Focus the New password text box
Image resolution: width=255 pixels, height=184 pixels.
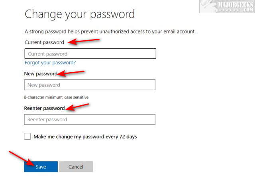[x=89, y=85]
